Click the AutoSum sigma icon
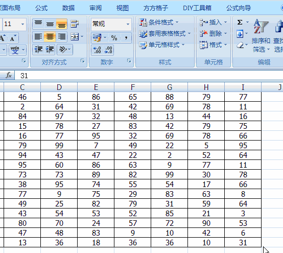The width and height of the screenshot is (283, 253). pyautogui.click(x=240, y=22)
